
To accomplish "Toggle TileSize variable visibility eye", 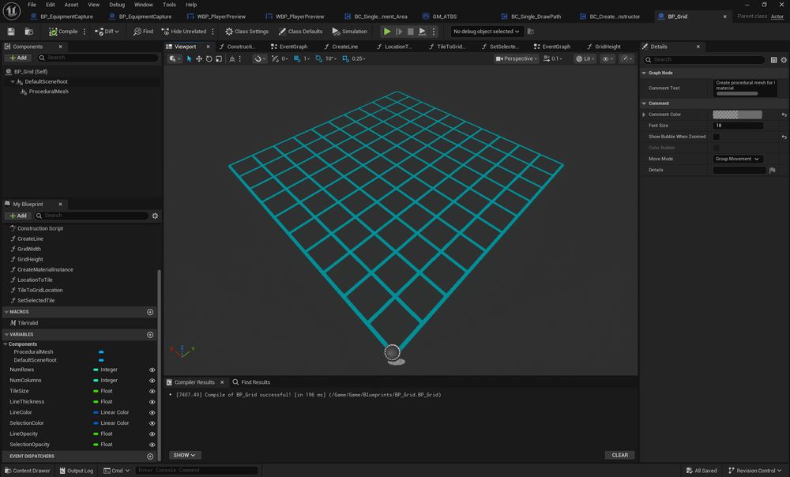I will 152,392.
